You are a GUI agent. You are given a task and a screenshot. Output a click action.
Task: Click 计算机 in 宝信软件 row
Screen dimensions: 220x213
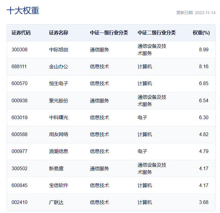145,186
